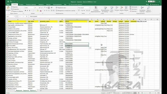
Task: Toggle Wrap Text (Перенести текст)
Action: pyautogui.click(x=61, y=8)
